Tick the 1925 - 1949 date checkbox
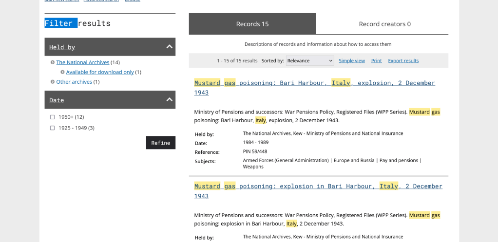The image size is (498, 242). [53, 128]
